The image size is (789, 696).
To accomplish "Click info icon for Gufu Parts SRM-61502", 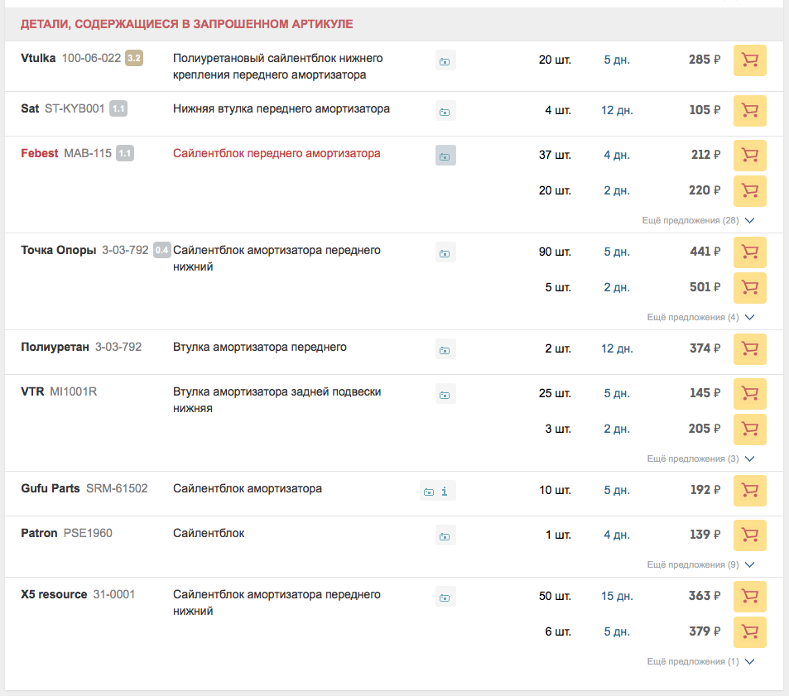I will 445,492.
